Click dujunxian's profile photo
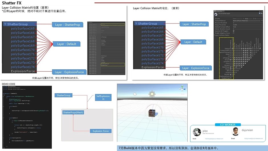 [235, 132]
